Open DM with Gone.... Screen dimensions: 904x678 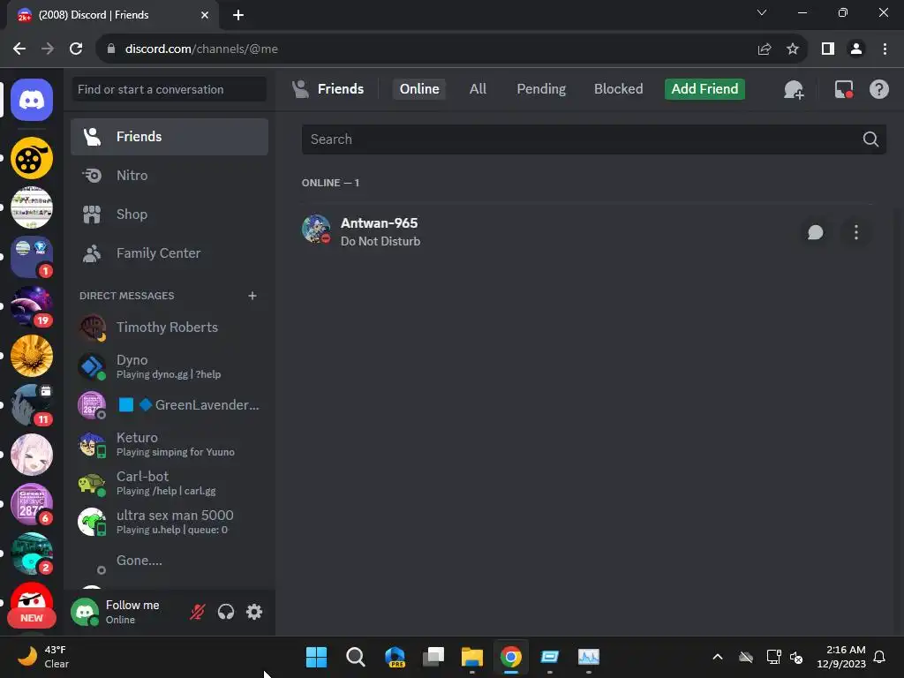pos(169,561)
